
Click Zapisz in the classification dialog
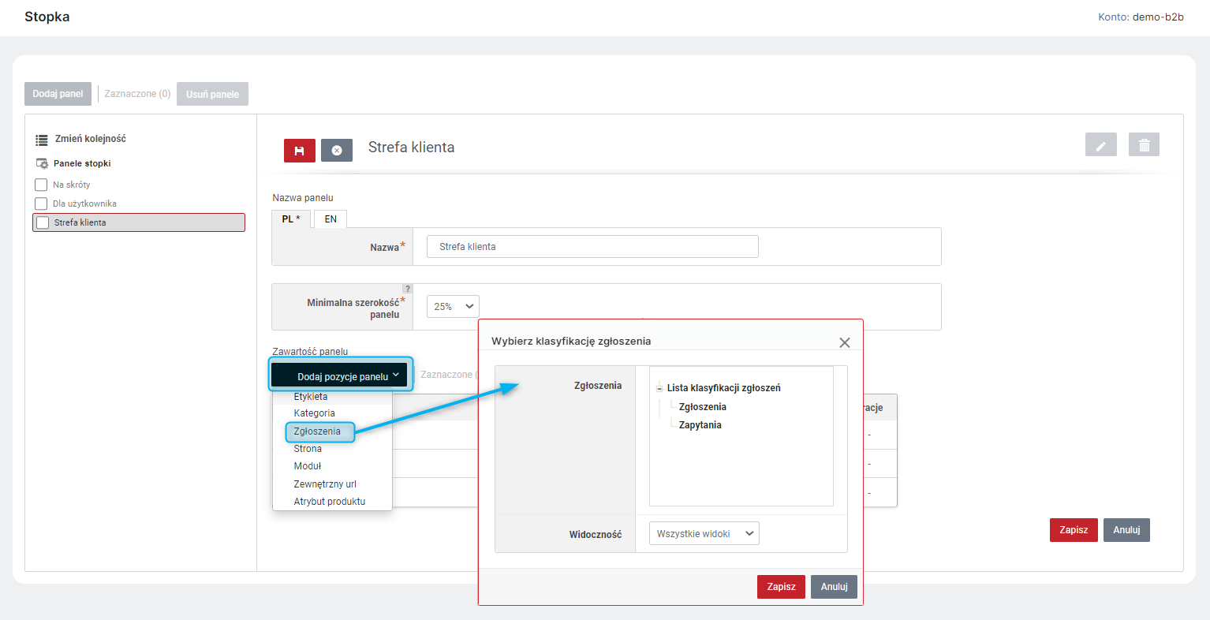781,587
